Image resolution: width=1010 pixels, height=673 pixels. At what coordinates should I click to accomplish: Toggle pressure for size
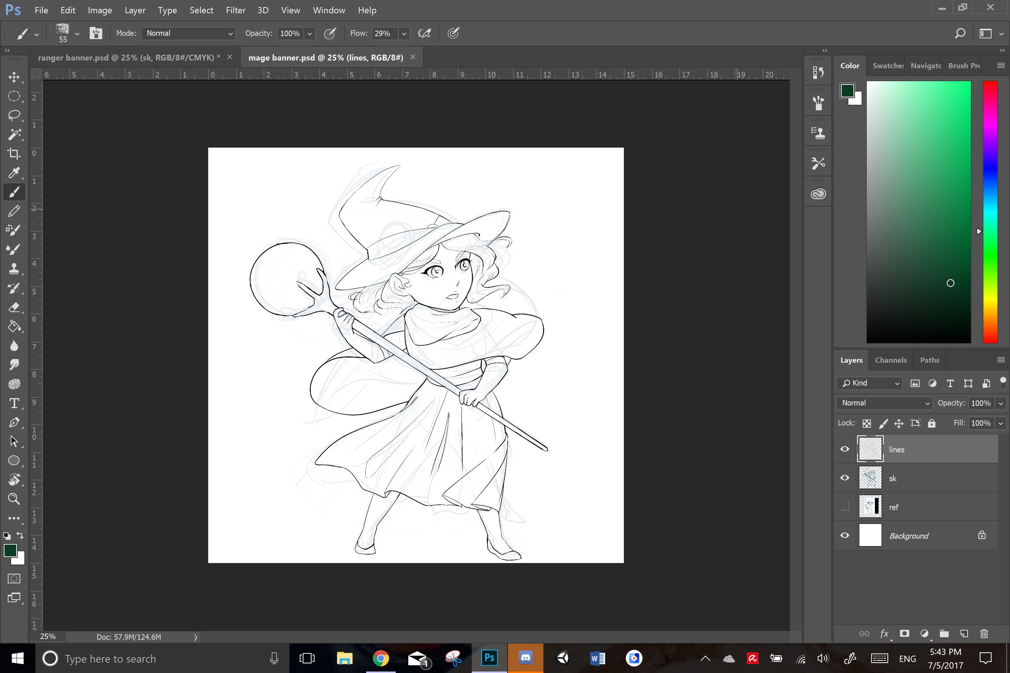coord(453,33)
